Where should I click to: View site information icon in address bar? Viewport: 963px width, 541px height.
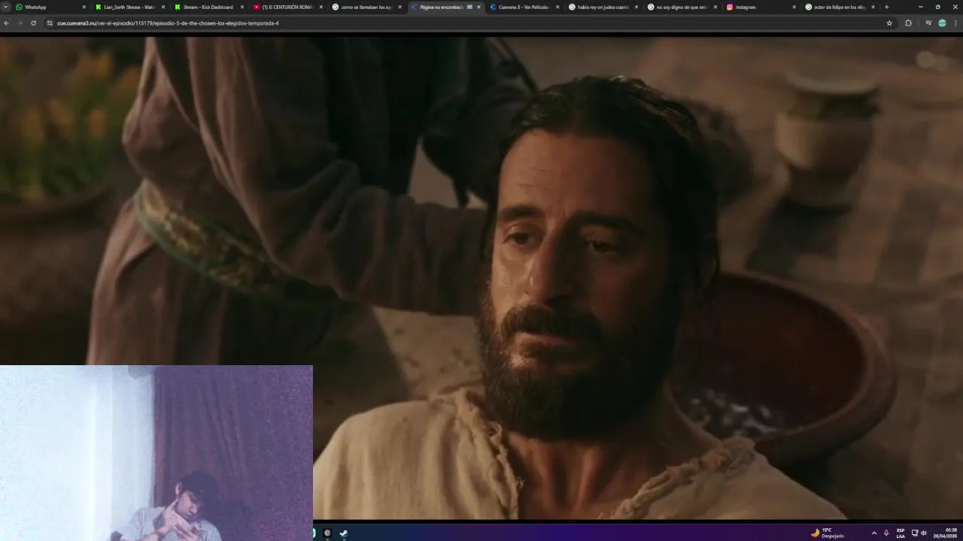pyautogui.click(x=50, y=23)
